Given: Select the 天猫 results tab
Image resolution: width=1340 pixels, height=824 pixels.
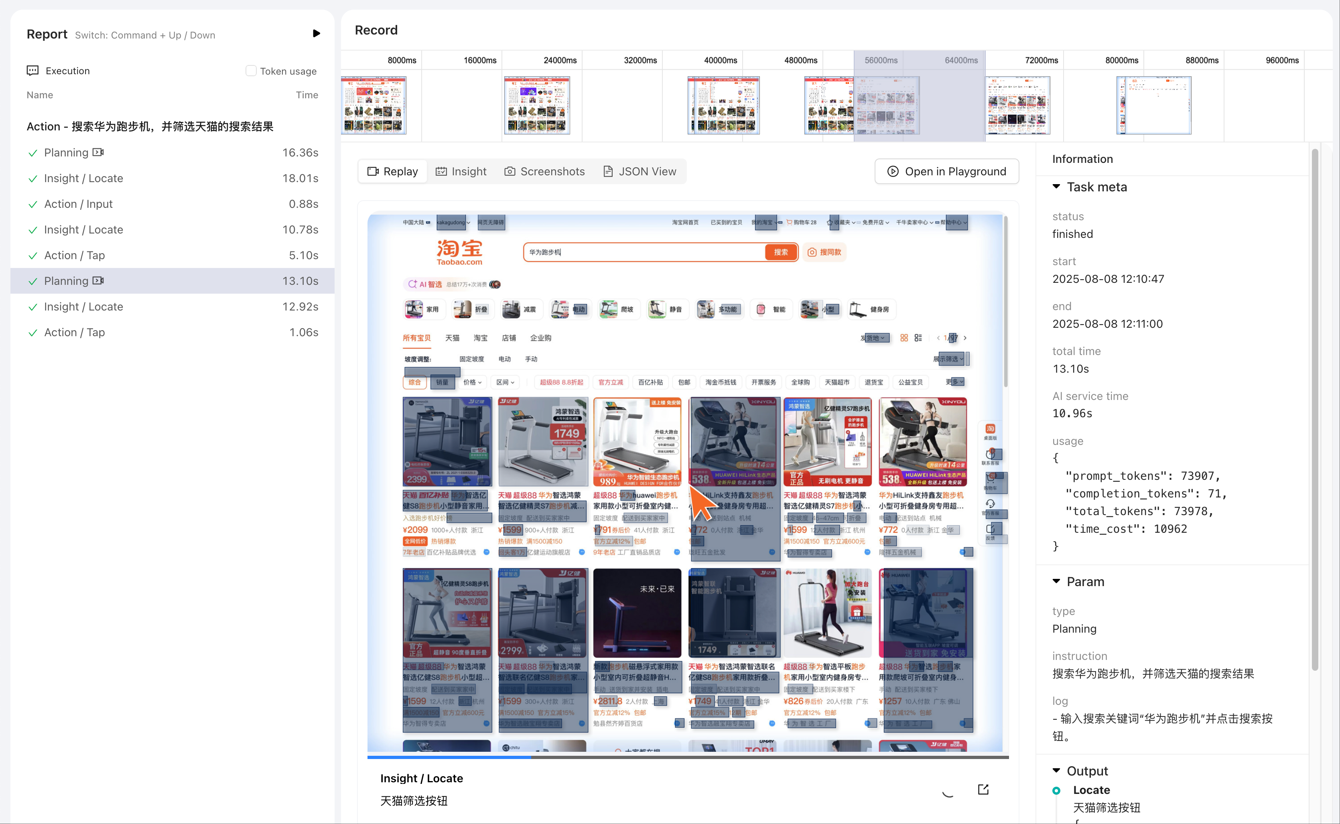Looking at the screenshot, I should 452,338.
